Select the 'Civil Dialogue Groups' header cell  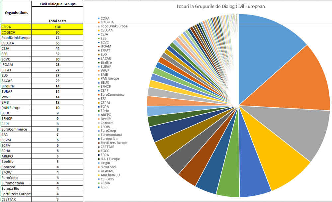pos(57,4)
